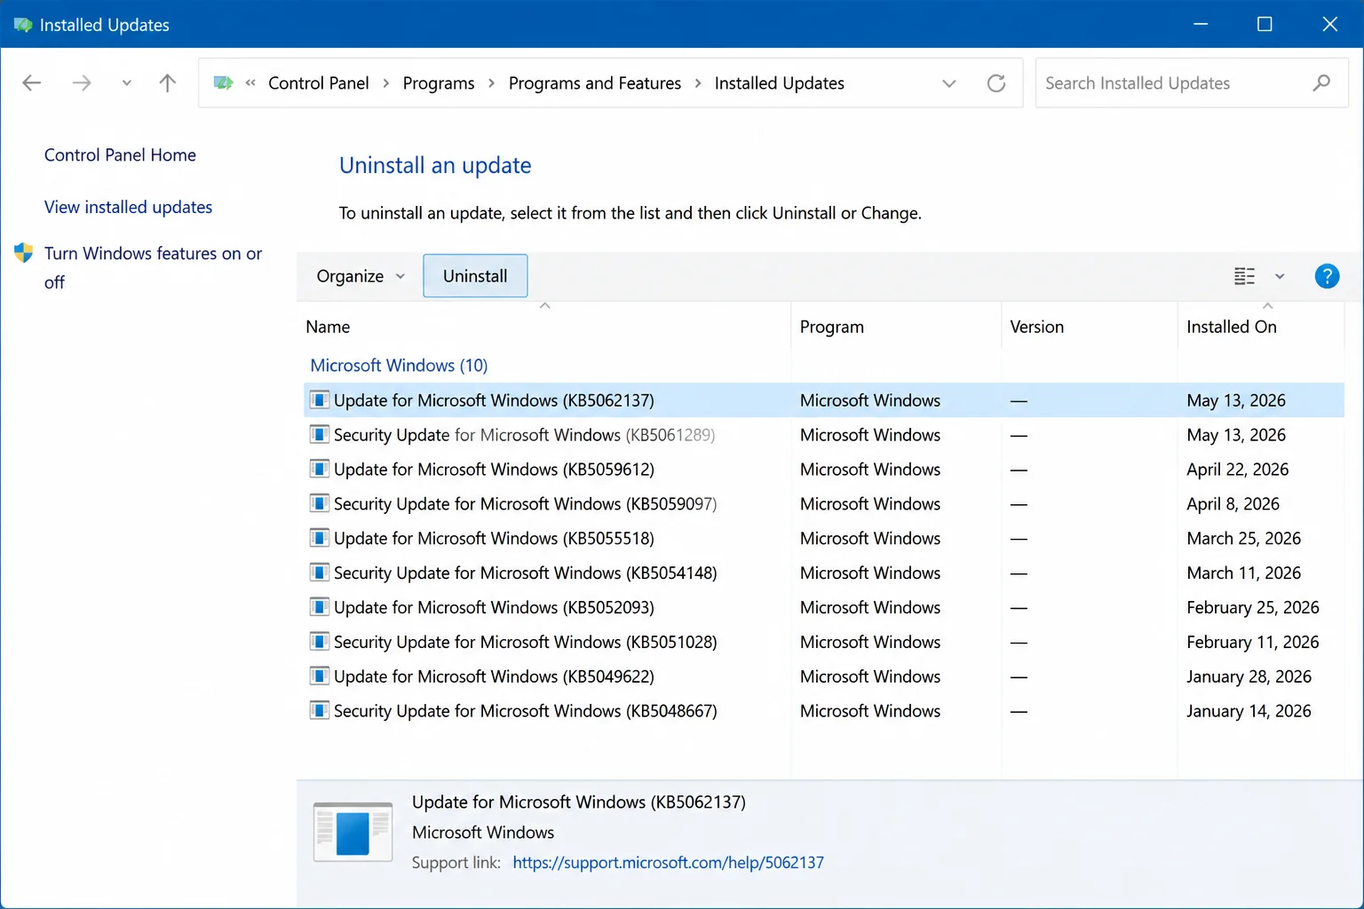The height and width of the screenshot is (909, 1364).
Task: Refresh the Installed Updates list
Action: [996, 83]
